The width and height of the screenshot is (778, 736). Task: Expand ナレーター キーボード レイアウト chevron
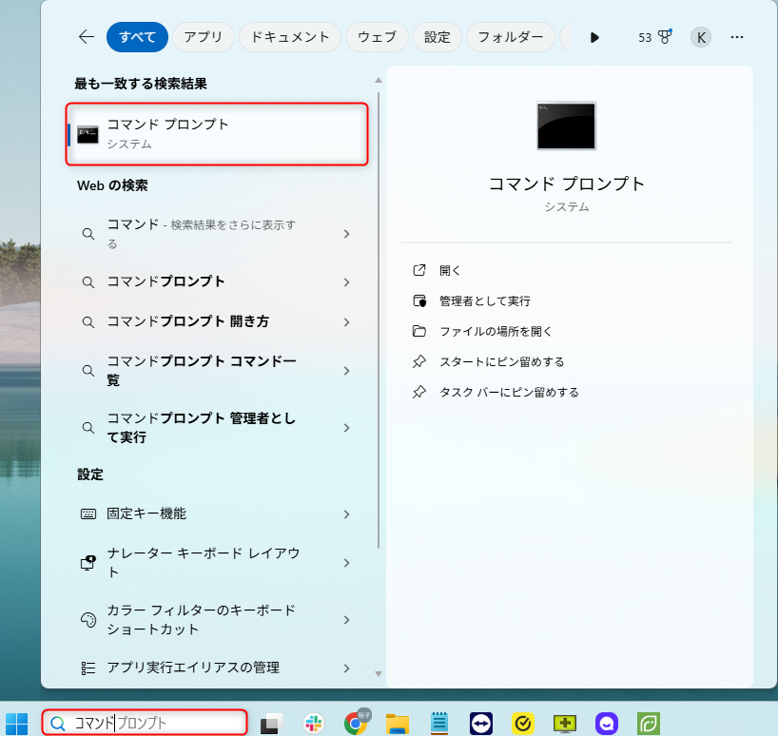coord(346,563)
